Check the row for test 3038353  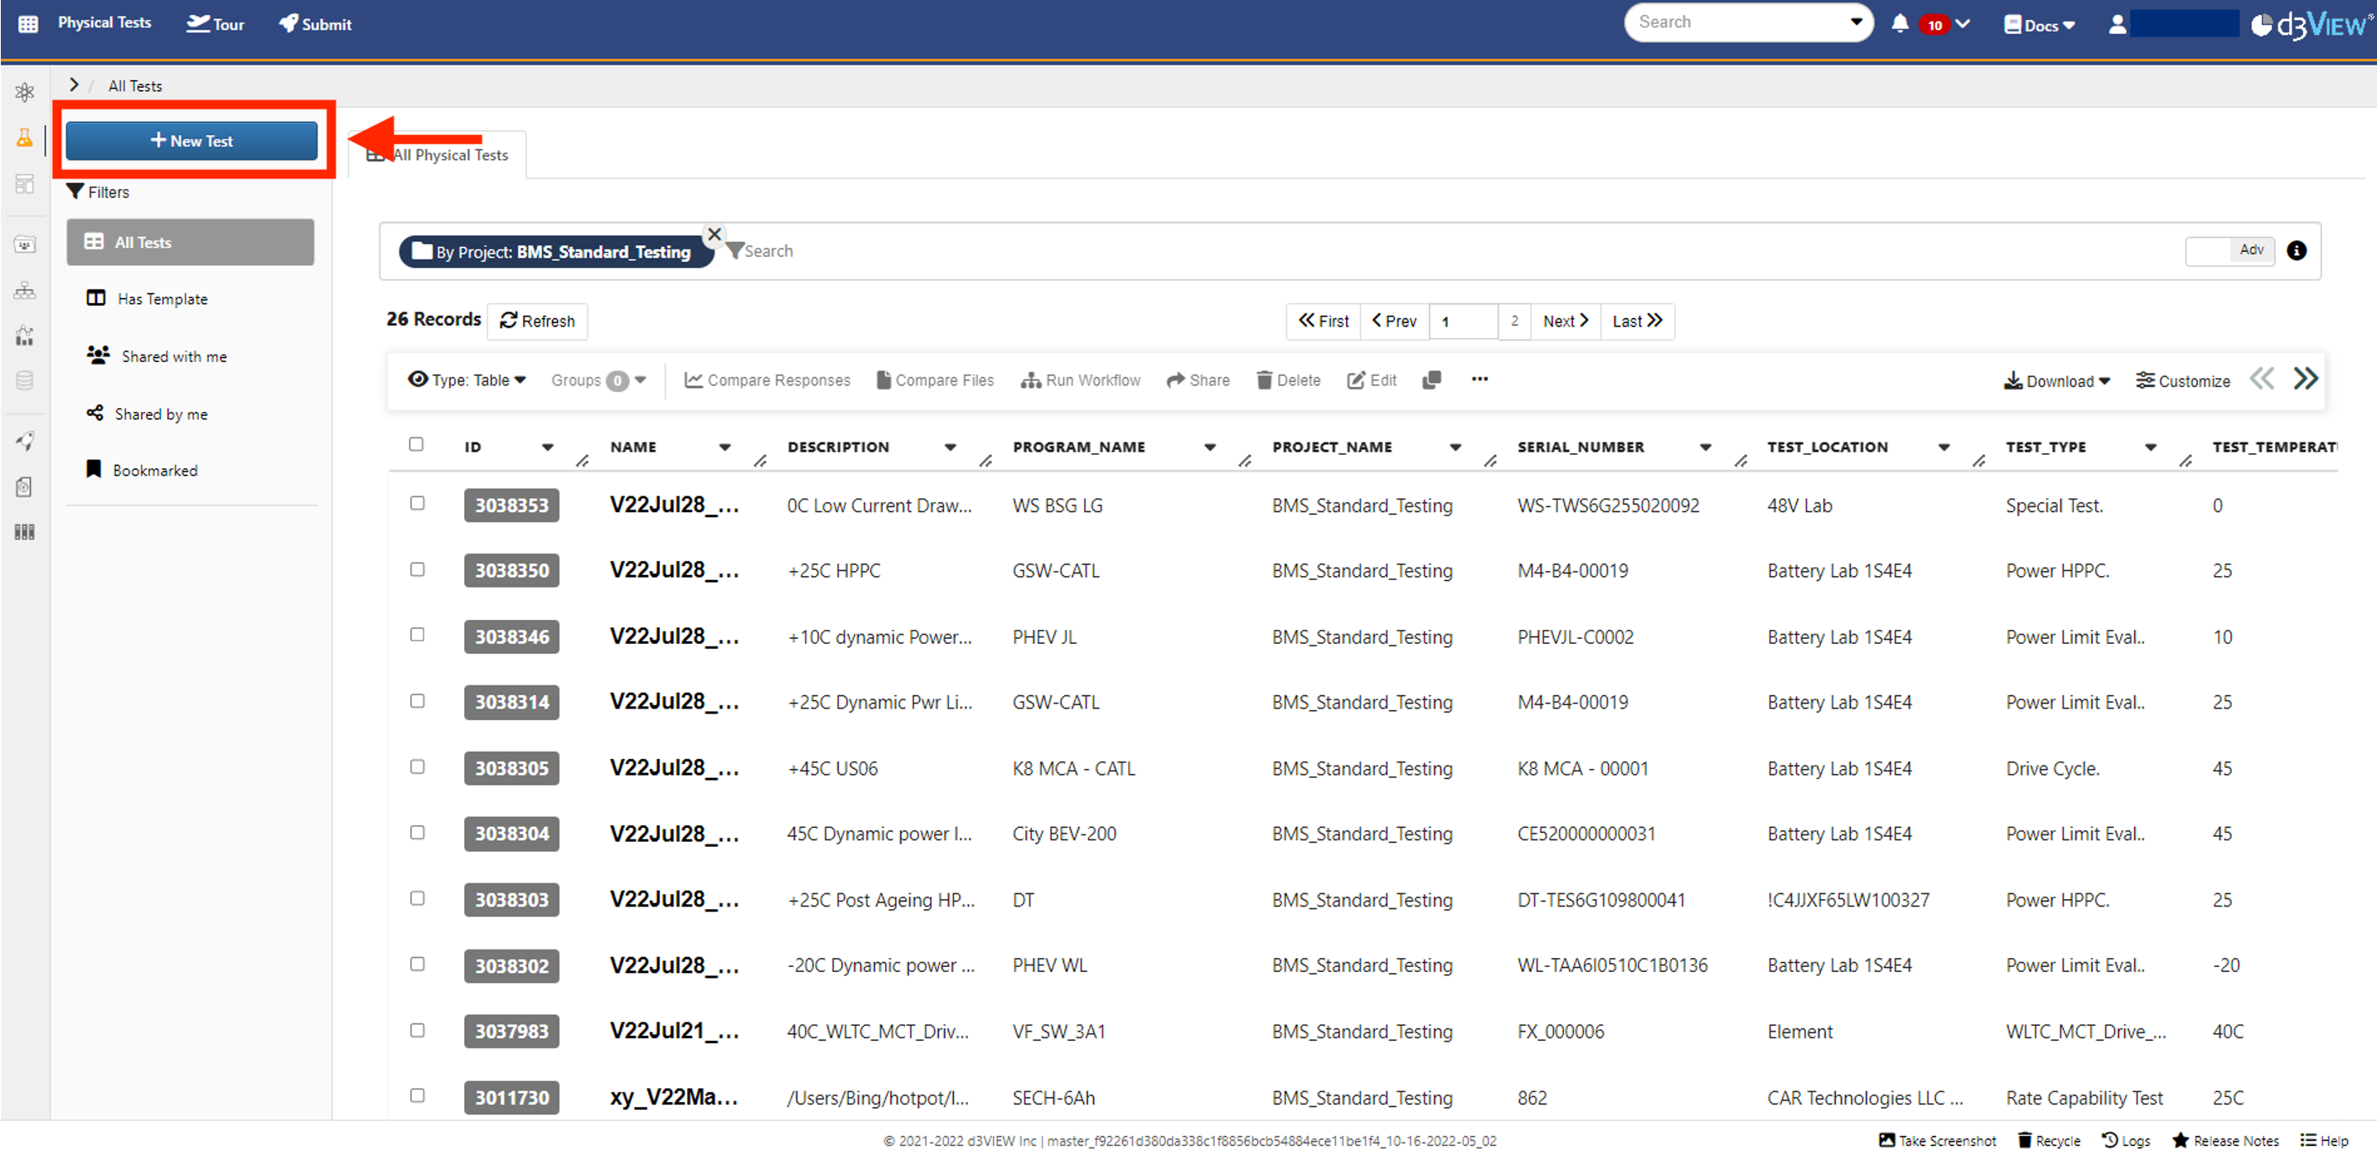pyautogui.click(x=417, y=503)
